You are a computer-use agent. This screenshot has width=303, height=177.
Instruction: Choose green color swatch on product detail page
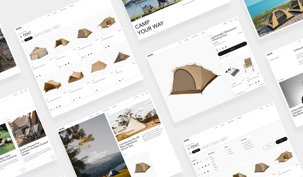223,48
